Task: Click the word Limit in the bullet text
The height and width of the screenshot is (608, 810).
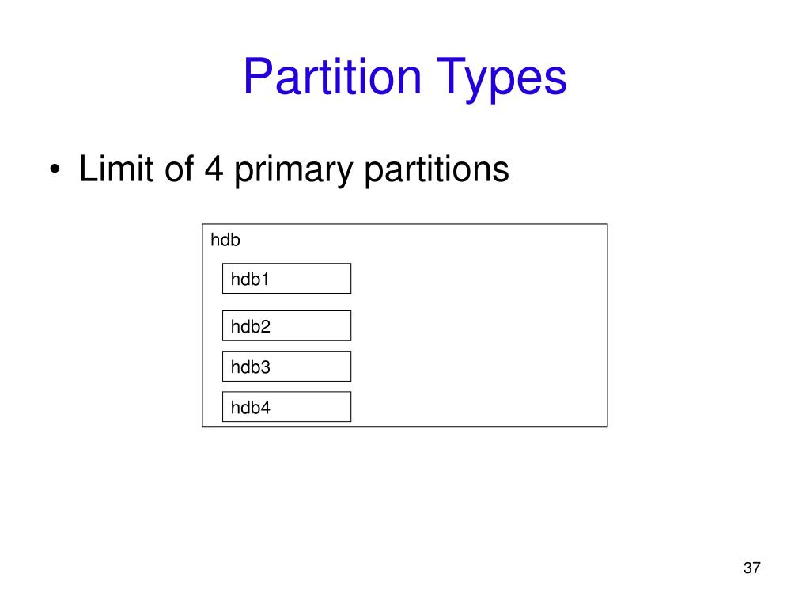Action: (x=115, y=168)
